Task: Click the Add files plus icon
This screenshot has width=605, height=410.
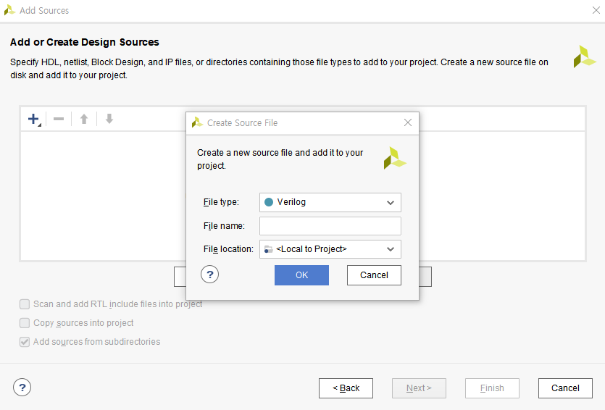Action: (x=34, y=120)
